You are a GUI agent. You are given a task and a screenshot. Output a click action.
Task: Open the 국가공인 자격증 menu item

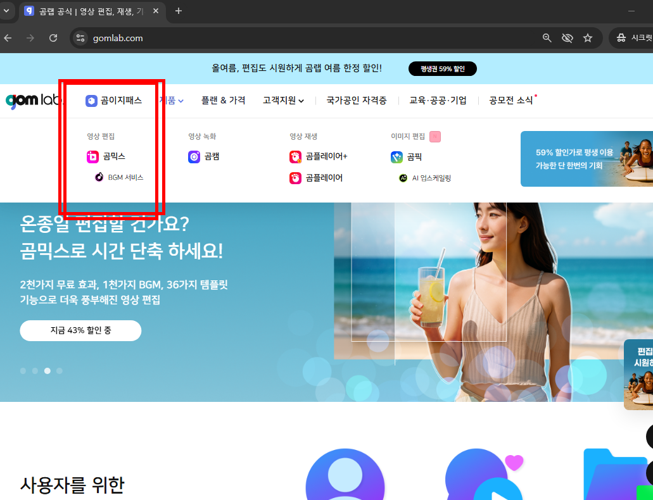(x=357, y=100)
